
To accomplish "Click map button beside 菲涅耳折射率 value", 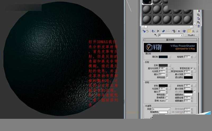I will 195,71.
